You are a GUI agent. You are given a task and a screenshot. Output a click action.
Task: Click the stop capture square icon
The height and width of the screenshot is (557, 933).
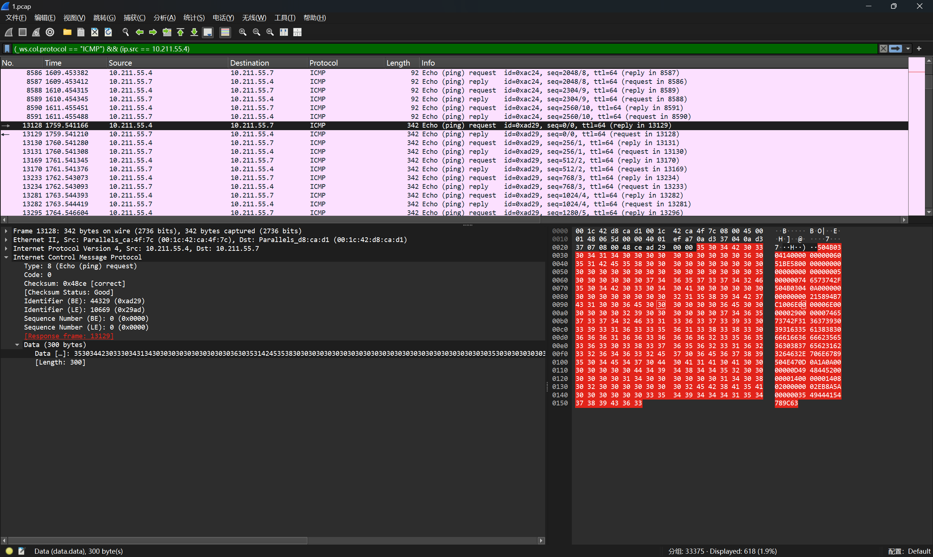coord(23,32)
